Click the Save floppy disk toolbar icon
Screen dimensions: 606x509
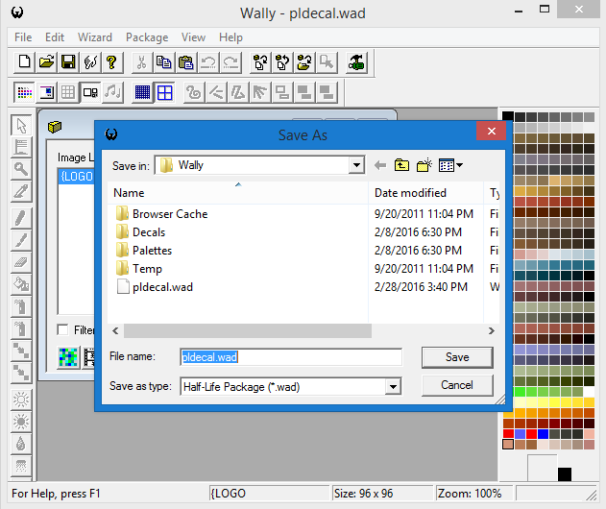[x=68, y=62]
